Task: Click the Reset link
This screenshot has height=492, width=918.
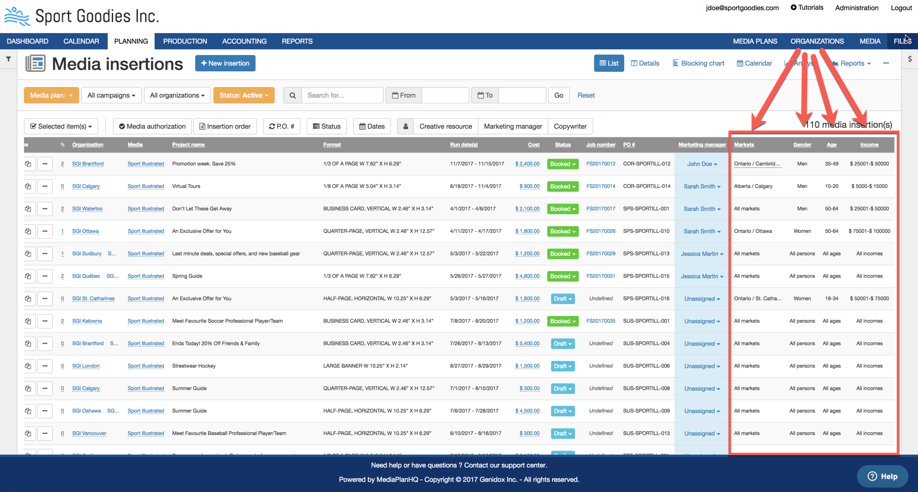Action: 586,95
